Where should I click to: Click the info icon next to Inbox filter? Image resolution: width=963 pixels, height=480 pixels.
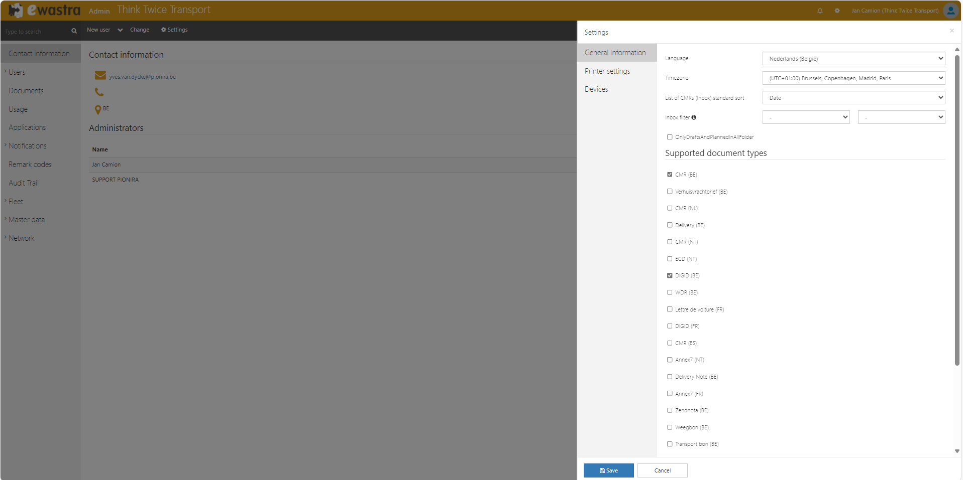(x=694, y=117)
